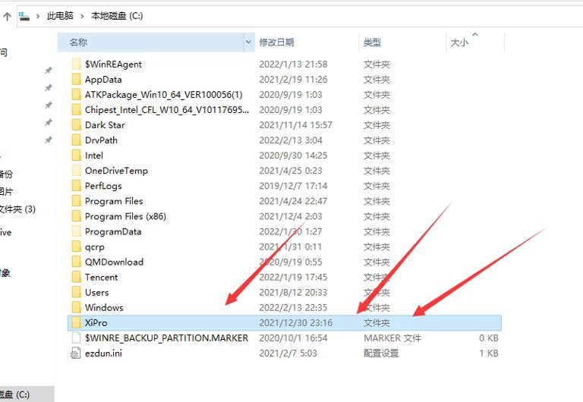Click the drive icon in the address bar
The width and height of the screenshot is (583, 402).
pyautogui.click(x=24, y=15)
